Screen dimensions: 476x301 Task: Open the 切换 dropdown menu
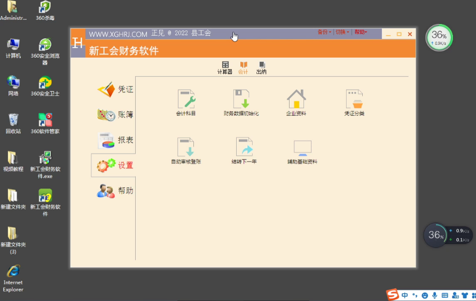point(342,32)
